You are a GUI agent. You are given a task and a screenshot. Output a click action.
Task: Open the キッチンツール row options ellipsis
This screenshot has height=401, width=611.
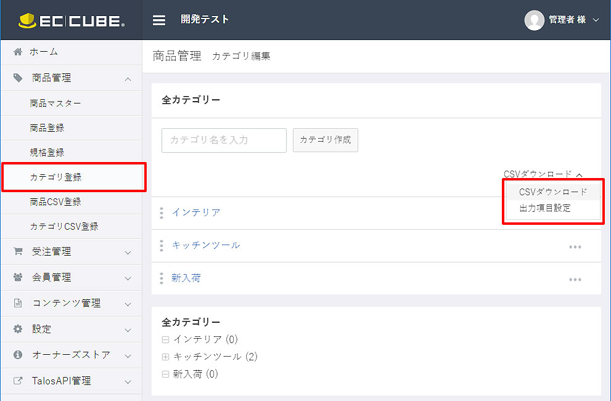click(x=575, y=247)
